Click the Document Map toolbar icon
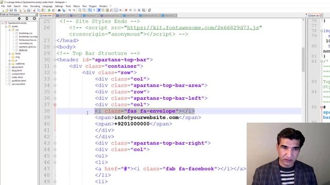The height and width of the screenshot is (185, 330). point(107,10)
